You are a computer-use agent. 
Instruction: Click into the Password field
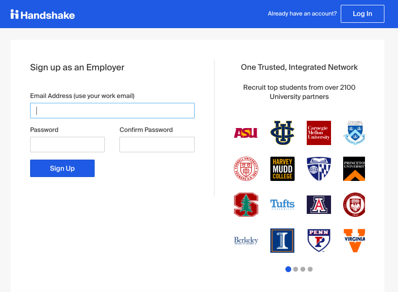pyautogui.click(x=67, y=145)
